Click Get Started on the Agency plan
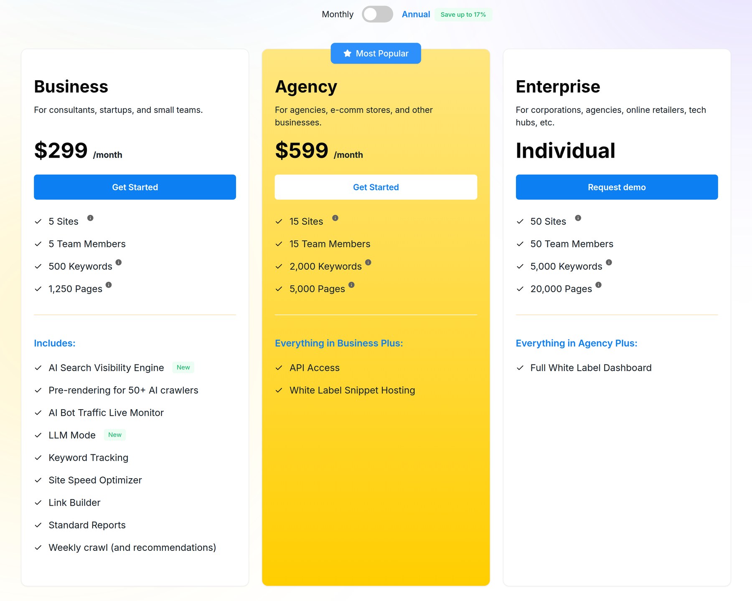 point(376,187)
